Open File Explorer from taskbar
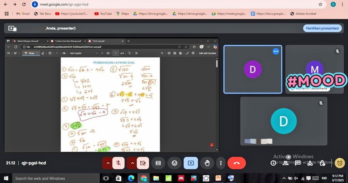 156,178
